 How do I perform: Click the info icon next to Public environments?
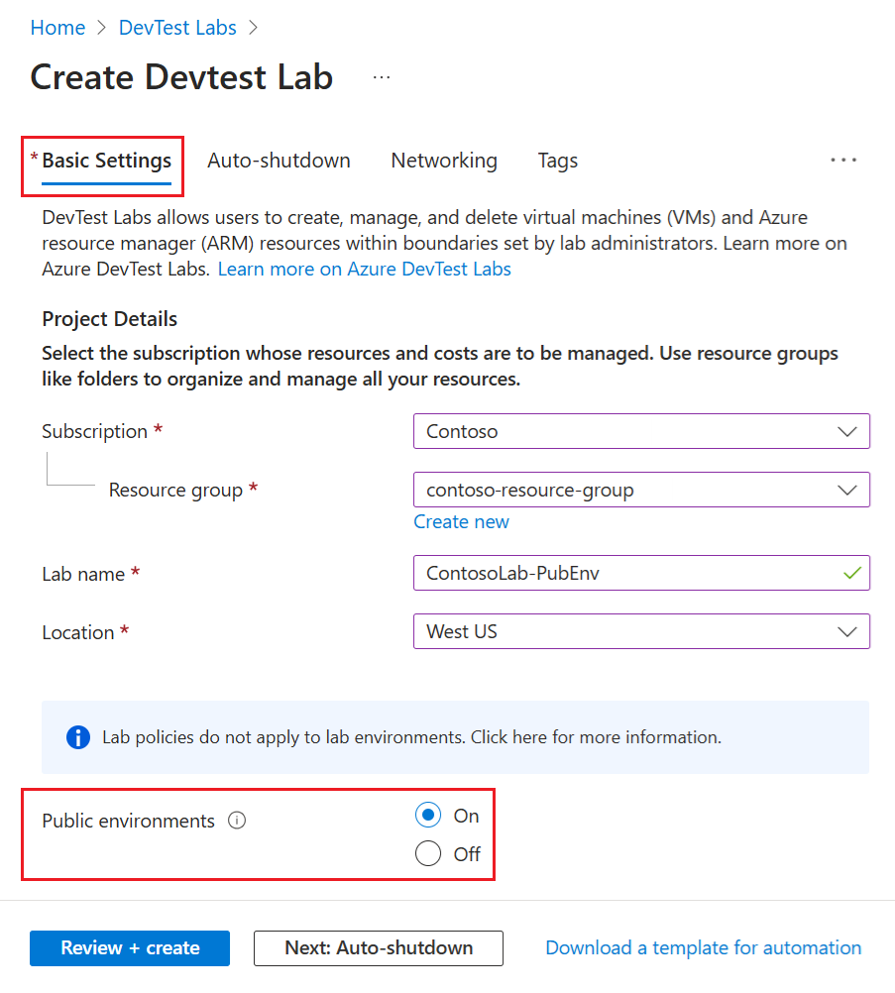point(237,821)
